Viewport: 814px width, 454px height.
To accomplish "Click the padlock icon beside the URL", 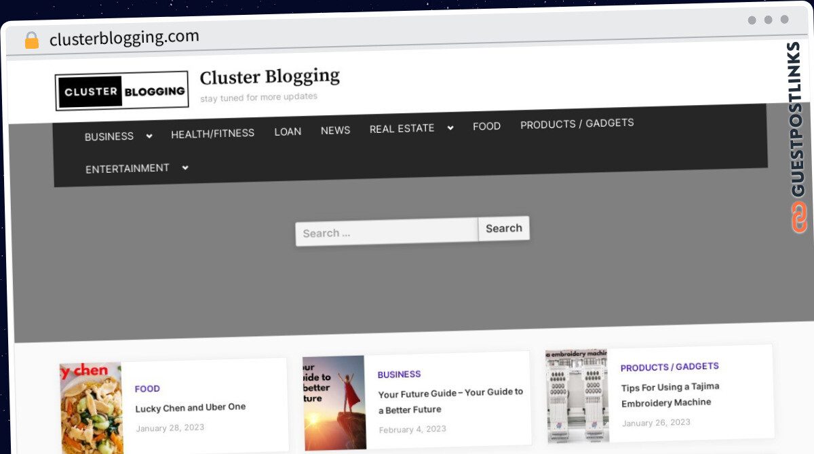I will (32, 41).
